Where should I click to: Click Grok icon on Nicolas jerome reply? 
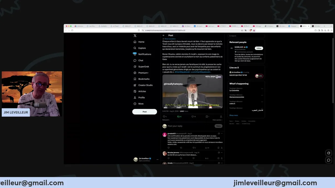tap(219, 152)
